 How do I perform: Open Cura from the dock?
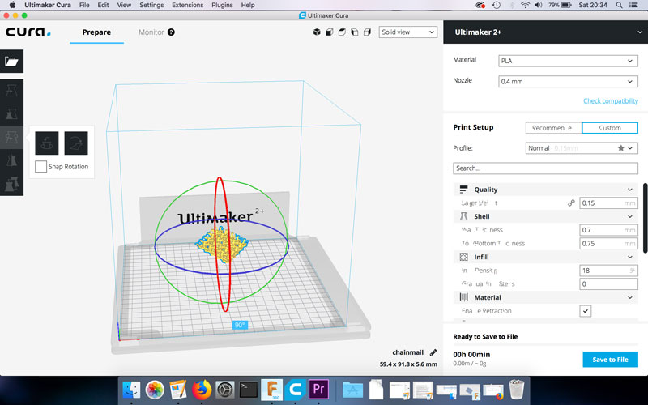click(x=295, y=390)
